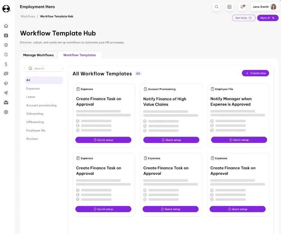Filter templates by Onboarding category
Screen dimensions: 281x234
[35, 114]
